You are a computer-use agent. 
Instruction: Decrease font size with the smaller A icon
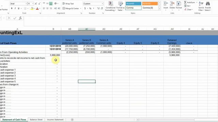[x=39, y=4]
